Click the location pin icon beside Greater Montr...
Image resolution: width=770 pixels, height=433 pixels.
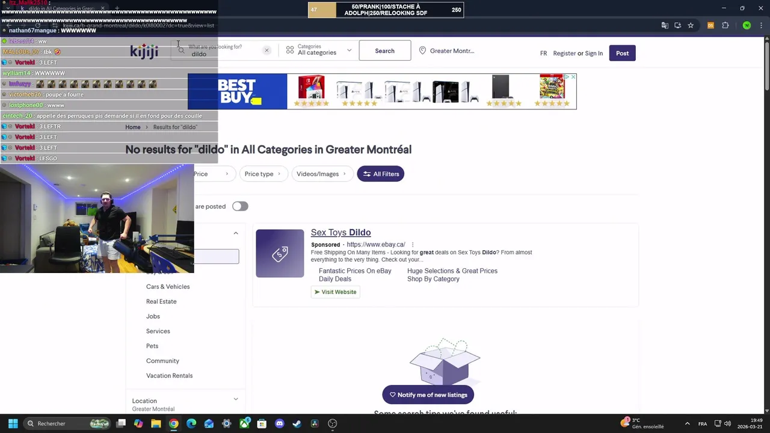click(422, 51)
